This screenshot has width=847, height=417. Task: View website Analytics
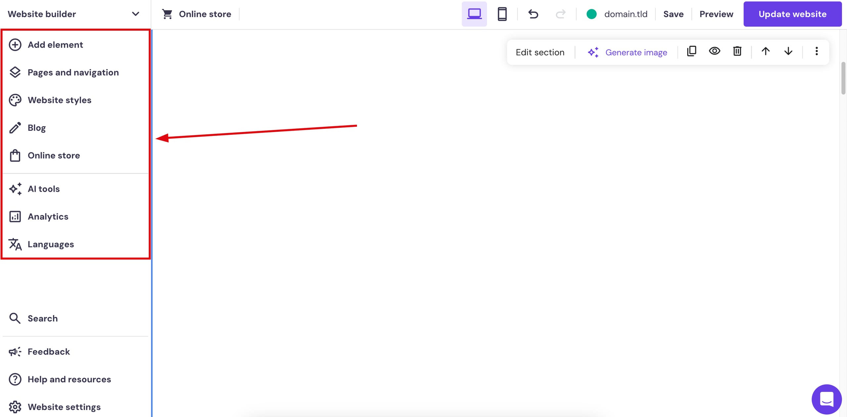48,216
